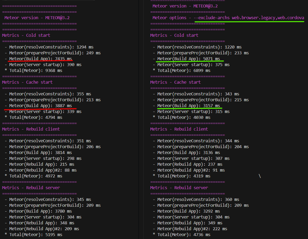Click the Server startup 339 ms line
The height and width of the screenshot is (239, 308).
coord(43,112)
